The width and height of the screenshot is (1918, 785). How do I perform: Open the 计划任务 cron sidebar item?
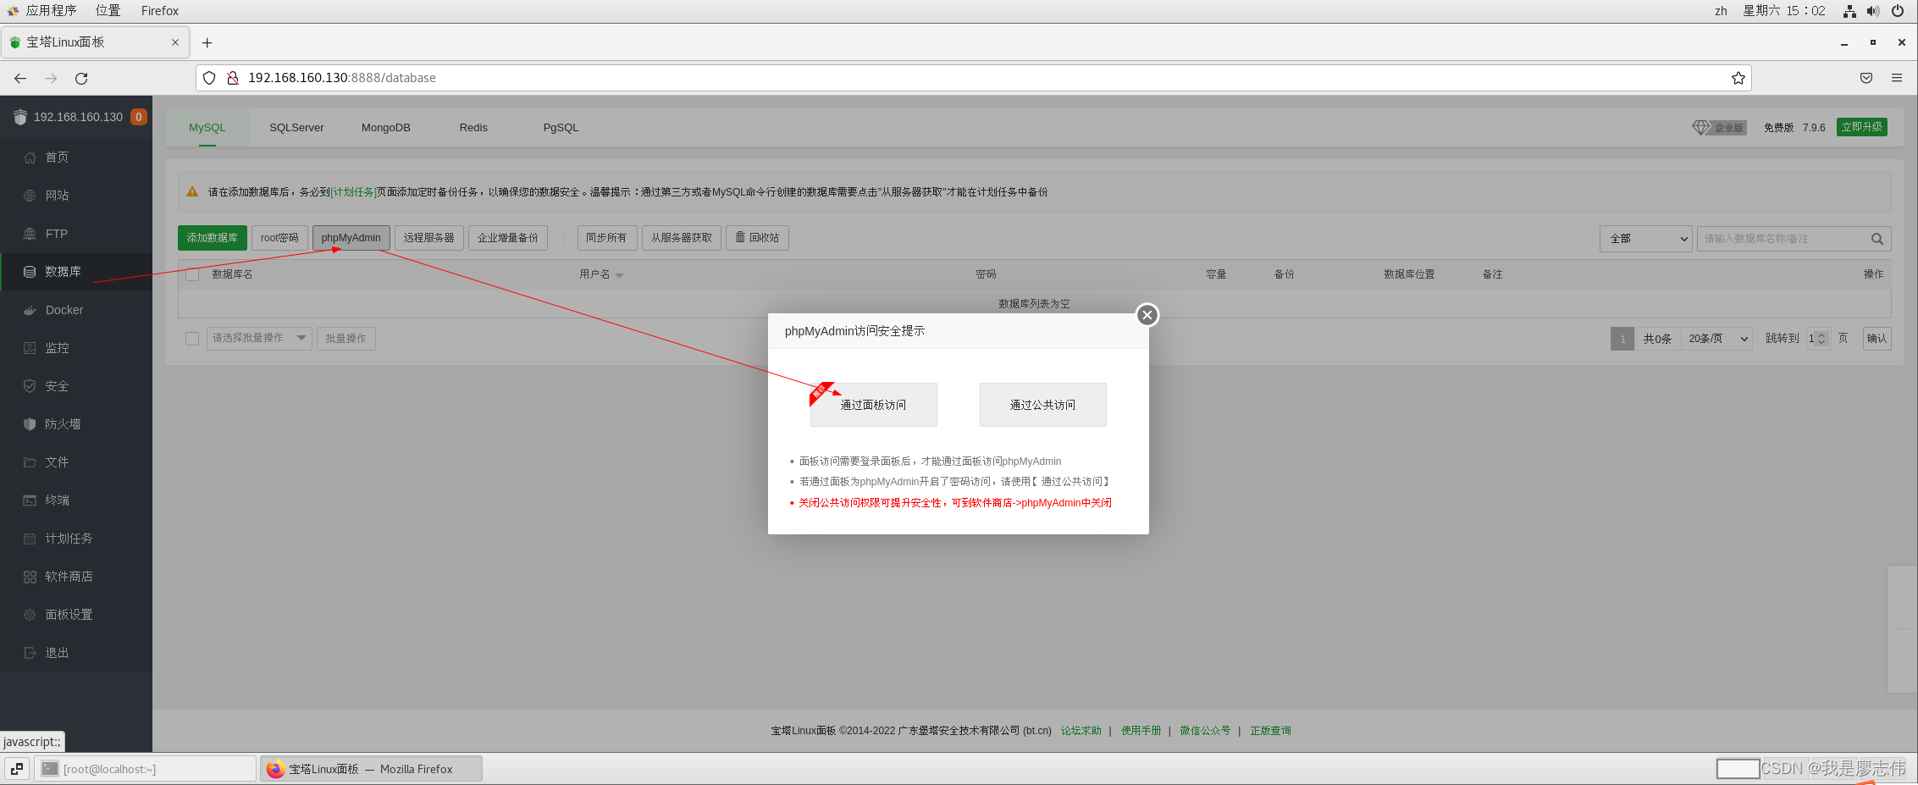coord(76,539)
